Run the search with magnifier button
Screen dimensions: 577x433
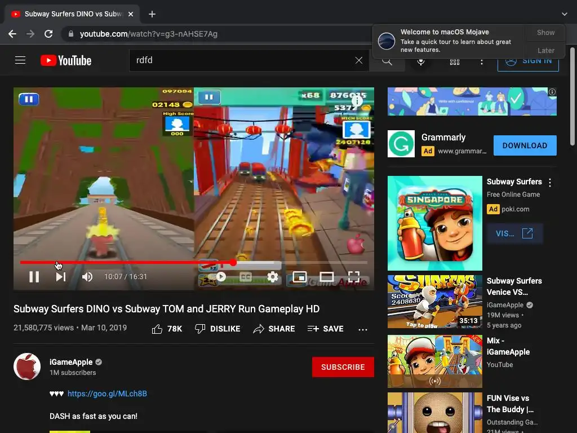point(387,61)
